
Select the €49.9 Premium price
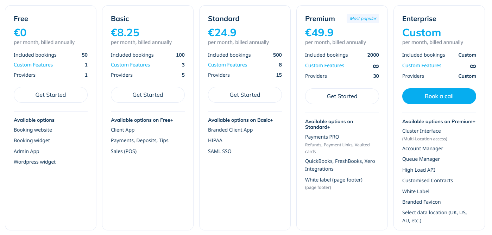(319, 32)
